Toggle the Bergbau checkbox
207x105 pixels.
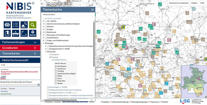coord(46,29)
